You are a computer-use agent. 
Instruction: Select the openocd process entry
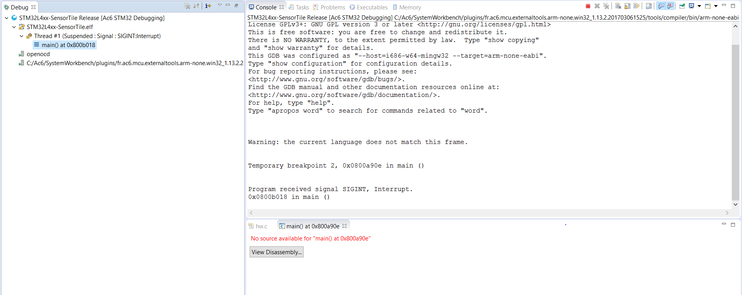coord(38,54)
